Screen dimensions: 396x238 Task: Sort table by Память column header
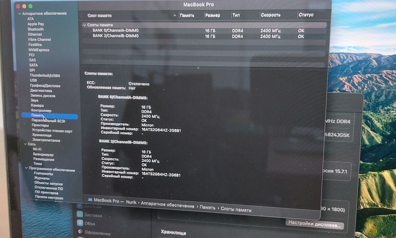coord(187,16)
